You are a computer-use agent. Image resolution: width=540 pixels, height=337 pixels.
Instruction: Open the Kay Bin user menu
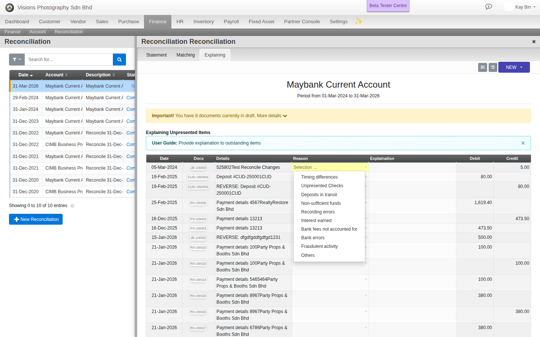[525, 7]
